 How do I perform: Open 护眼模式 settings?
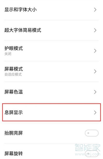pos(51,51)
